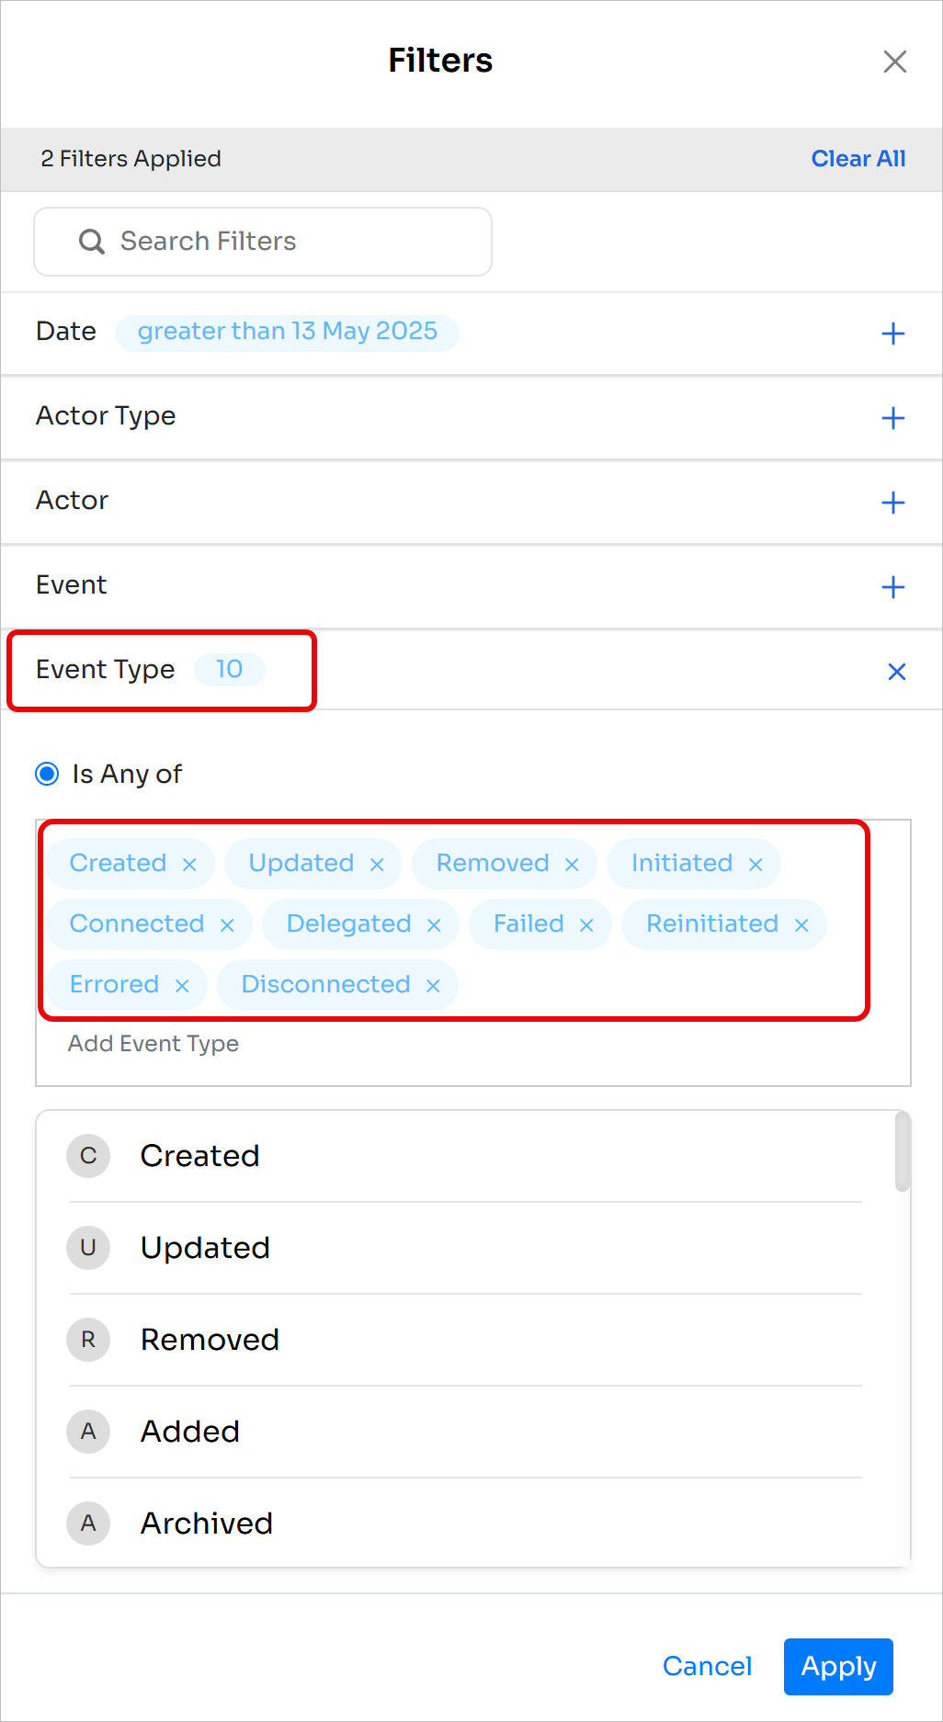
Task: Expand the Actor Type filter
Action: 893,418
